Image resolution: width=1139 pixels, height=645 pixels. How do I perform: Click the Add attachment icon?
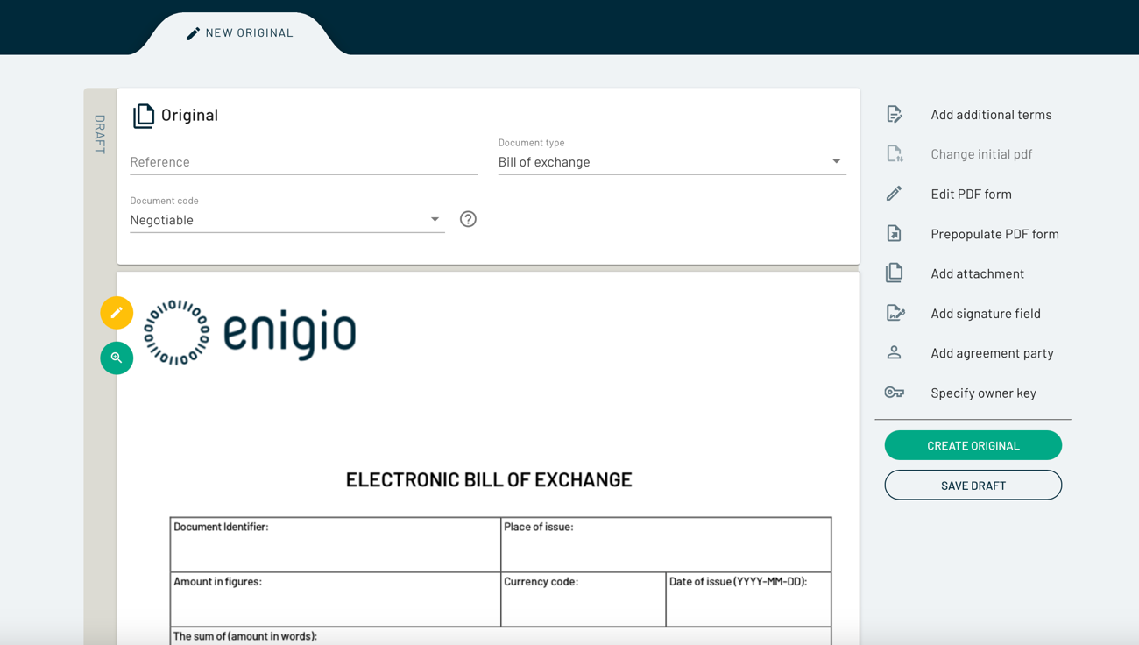[x=894, y=273]
